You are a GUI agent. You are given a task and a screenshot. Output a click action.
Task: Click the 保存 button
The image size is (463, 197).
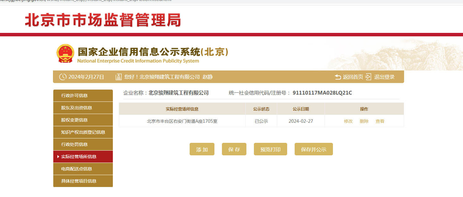point(234,149)
